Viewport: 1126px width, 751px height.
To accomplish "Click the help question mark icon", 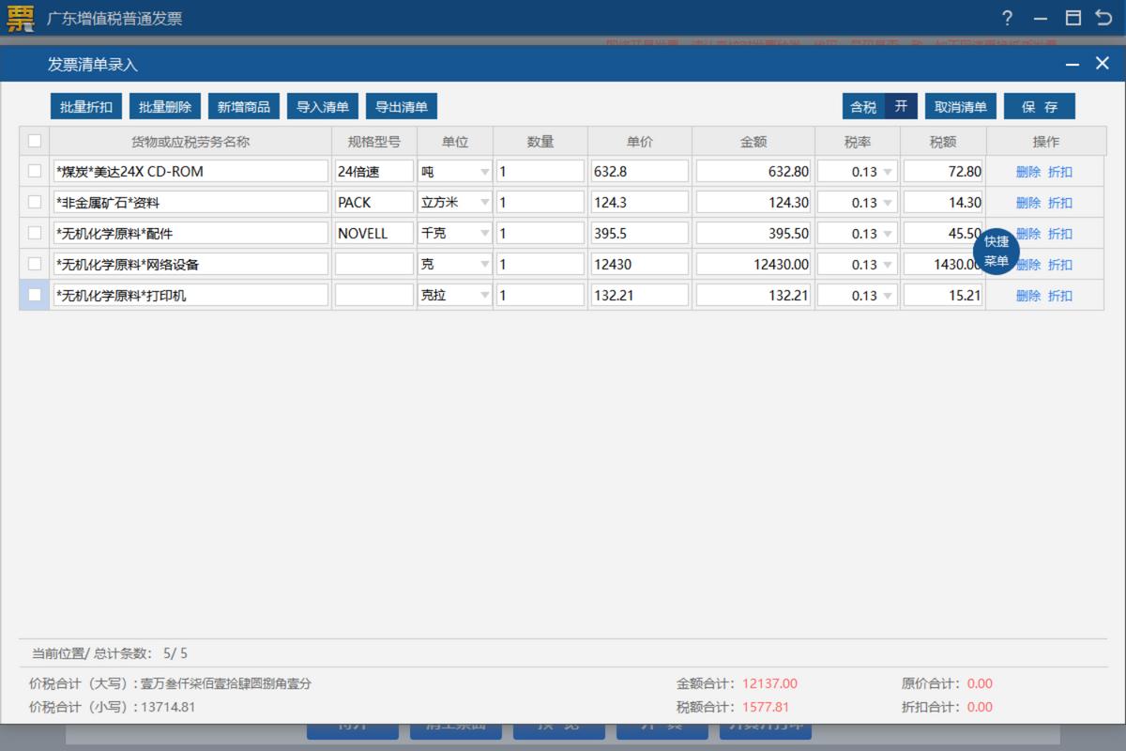I will click(1007, 19).
